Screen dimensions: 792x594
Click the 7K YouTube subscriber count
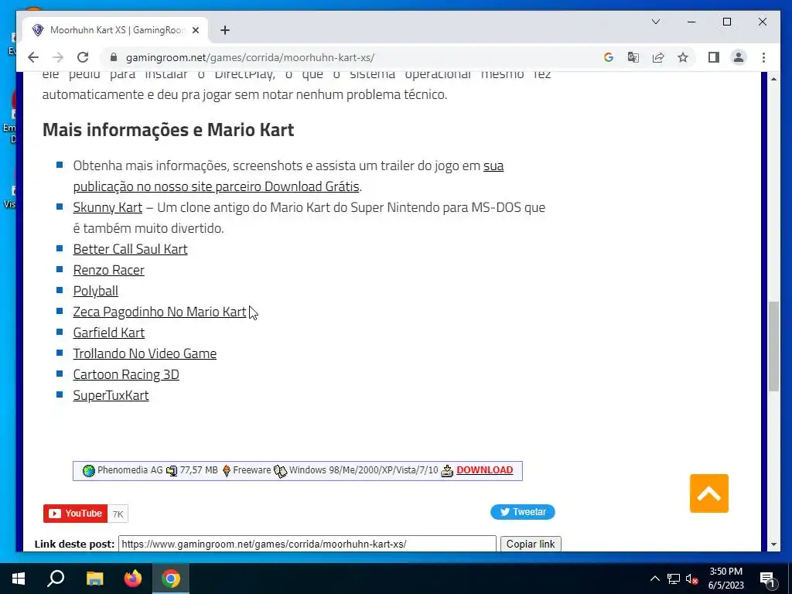pos(118,514)
